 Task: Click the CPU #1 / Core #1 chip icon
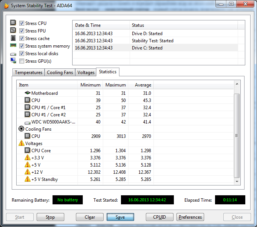click(28, 107)
